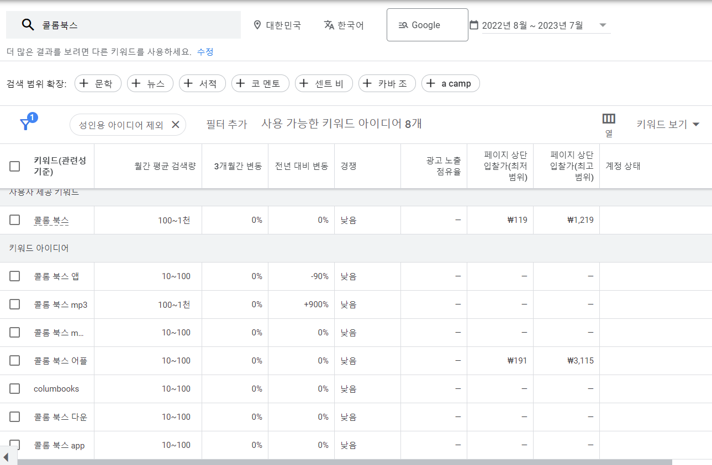Click the location pin icon for 대한민국

coord(257,25)
